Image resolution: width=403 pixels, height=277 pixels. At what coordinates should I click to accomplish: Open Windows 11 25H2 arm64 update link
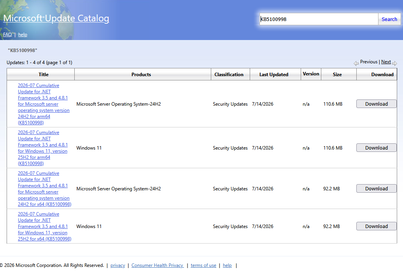(x=42, y=148)
